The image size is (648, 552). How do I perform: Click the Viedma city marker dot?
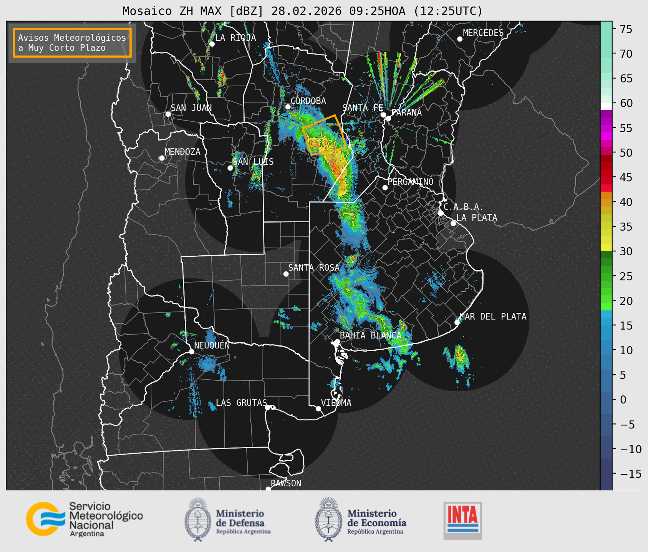click(318, 408)
